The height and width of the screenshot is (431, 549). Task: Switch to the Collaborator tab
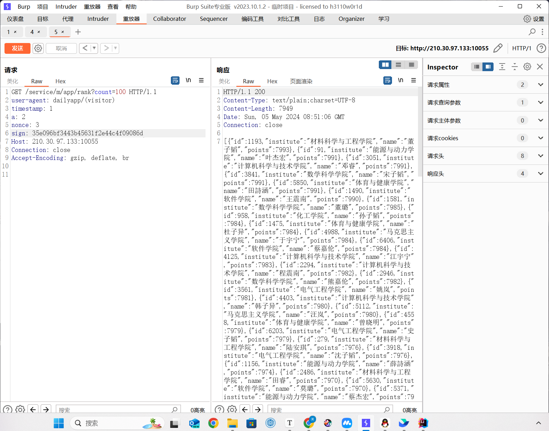pyautogui.click(x=169, y=19)
